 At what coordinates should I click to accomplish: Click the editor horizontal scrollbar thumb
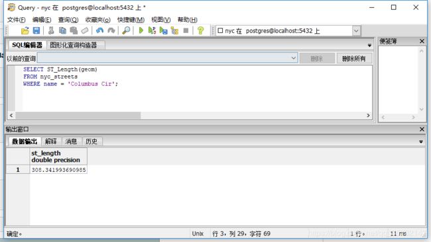click(78, 116)
